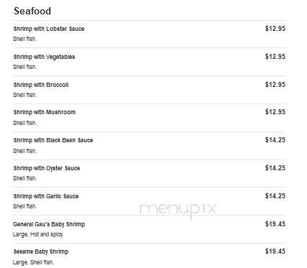
Task: Click $12.95 price for Shrimp with Vegetables
Action: pos(275,57)
